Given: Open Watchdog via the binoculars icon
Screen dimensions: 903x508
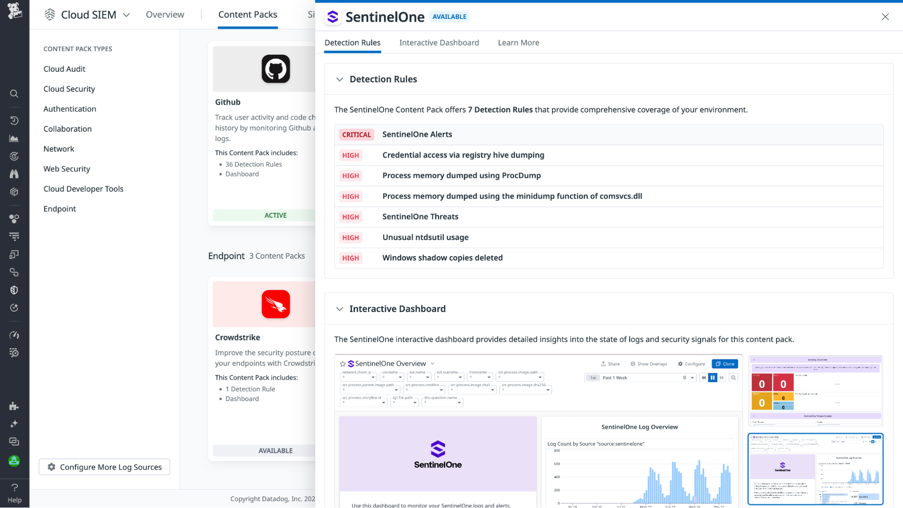Looking at the screenshot, I should (14, 173).
